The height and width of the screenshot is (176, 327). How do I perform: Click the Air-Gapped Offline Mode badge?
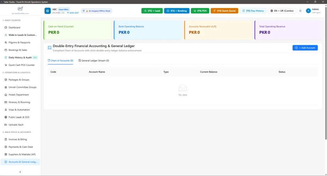(96, 11)
